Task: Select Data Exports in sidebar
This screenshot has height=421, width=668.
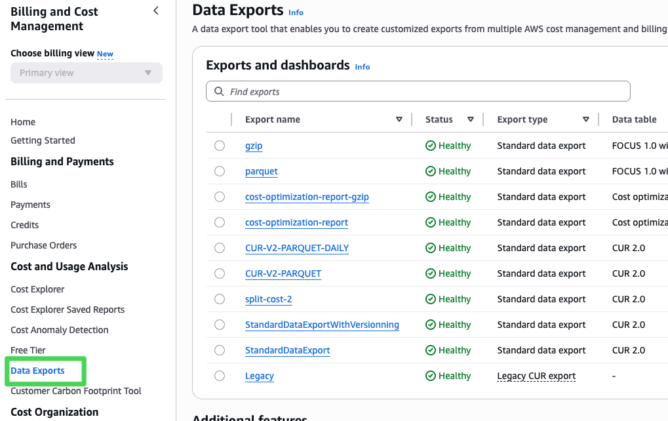Action: coord(37,371)
